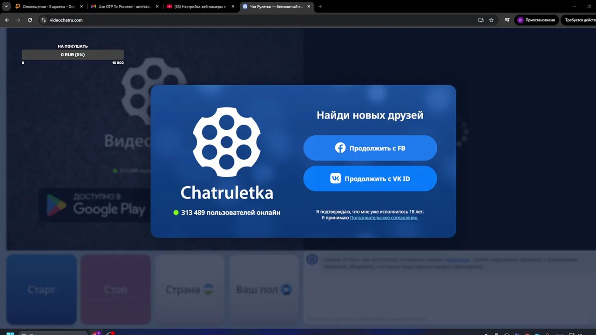596x335 pixels.
Task: Open the media controls icon in toolbar
Action: (x=507, y=20)
